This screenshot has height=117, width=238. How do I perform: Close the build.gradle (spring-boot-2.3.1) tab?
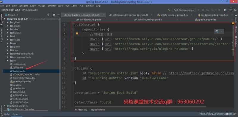[x=104, y=15]
